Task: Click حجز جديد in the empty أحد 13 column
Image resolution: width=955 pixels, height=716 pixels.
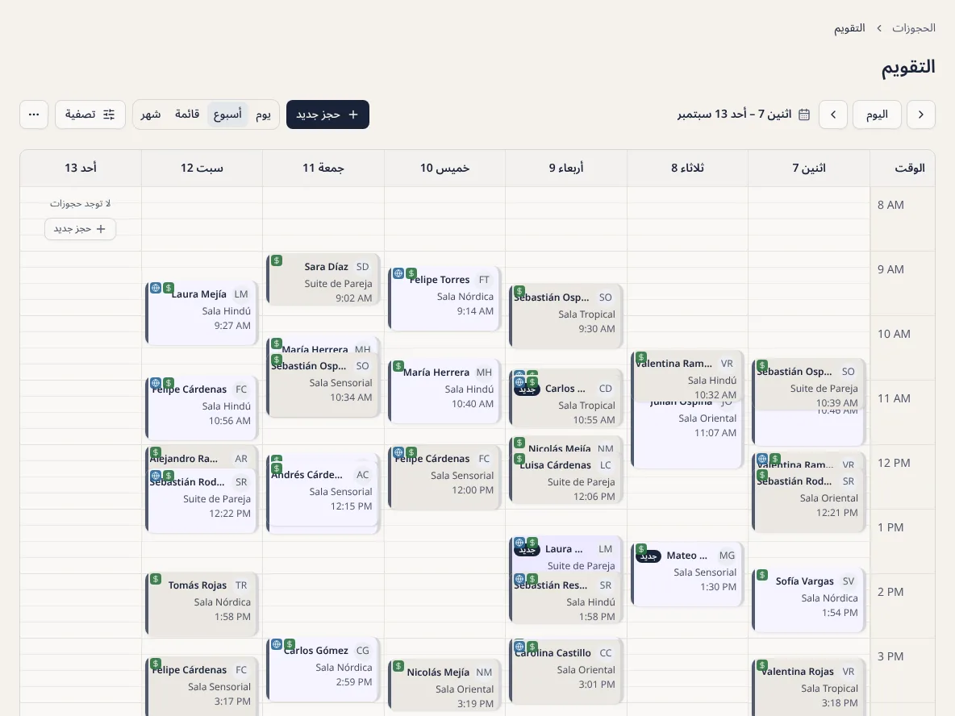Action: pos(80,229)
